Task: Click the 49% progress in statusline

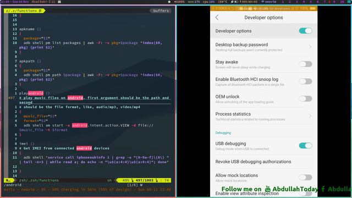Action: (126, 180)
